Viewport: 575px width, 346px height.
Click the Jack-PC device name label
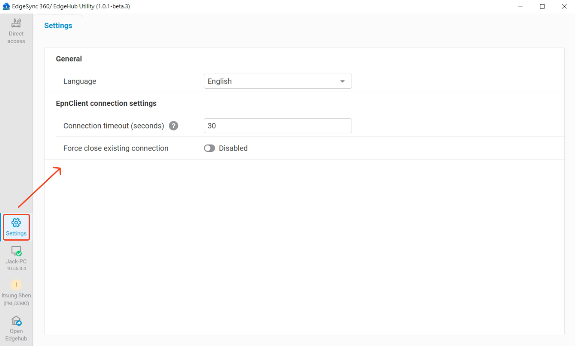[16, 261]
